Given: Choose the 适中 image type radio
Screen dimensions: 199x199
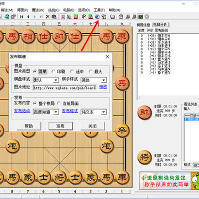Looking at the screenshot, I should pos(72,71).
